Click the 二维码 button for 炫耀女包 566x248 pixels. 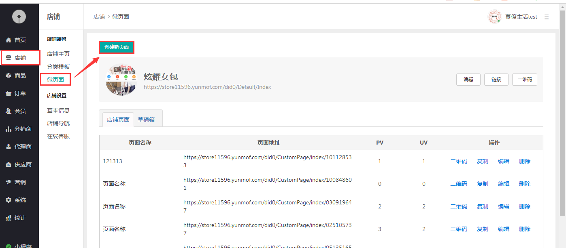click(525, 80)
